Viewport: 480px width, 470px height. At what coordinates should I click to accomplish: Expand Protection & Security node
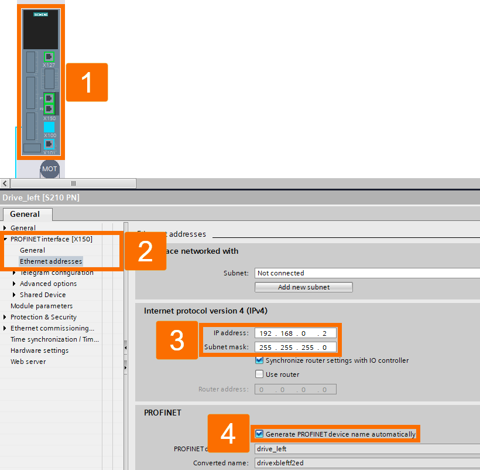click(x=5, y=317)
